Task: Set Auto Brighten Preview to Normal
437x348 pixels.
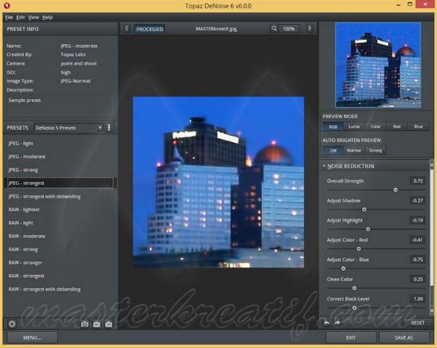Action: pyautogui.click(x=354, y=150)
